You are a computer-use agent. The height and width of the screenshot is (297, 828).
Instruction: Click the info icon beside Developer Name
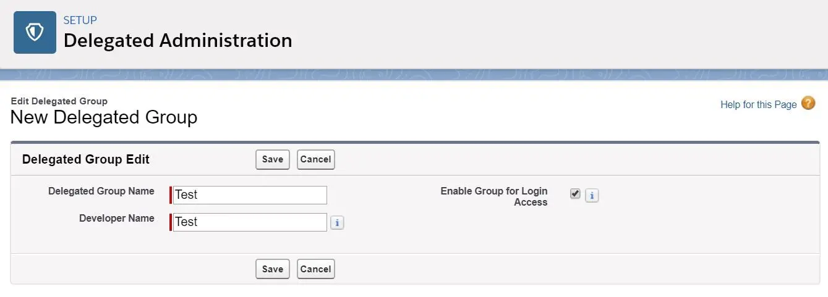[337, 223]
